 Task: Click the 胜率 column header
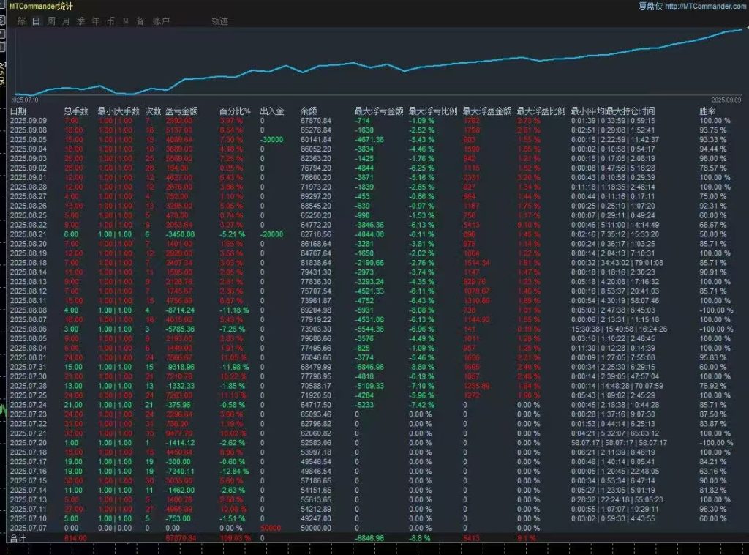[x=707, y=111]
